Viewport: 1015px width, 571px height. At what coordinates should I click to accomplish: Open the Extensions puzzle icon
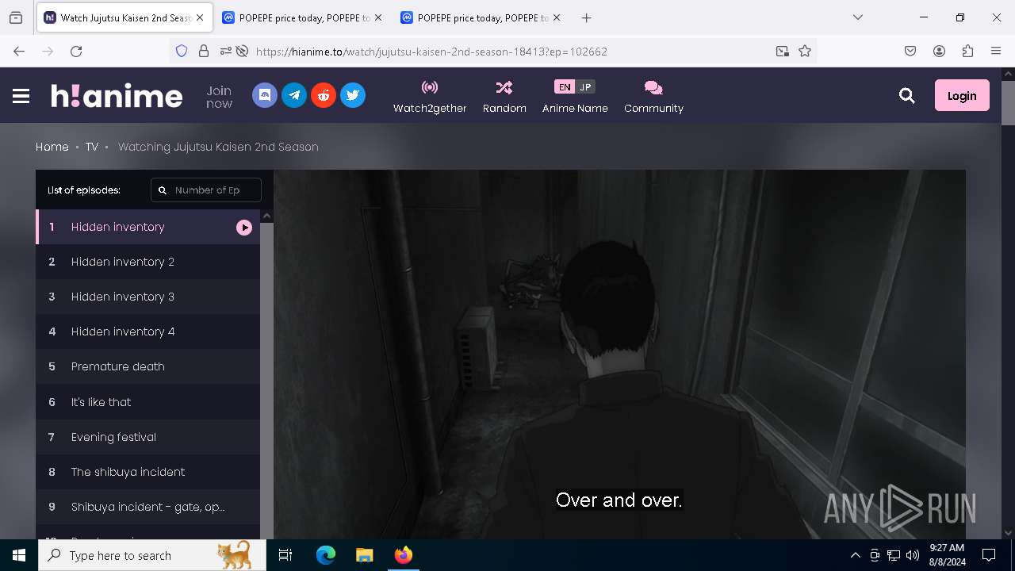point(967,51)
